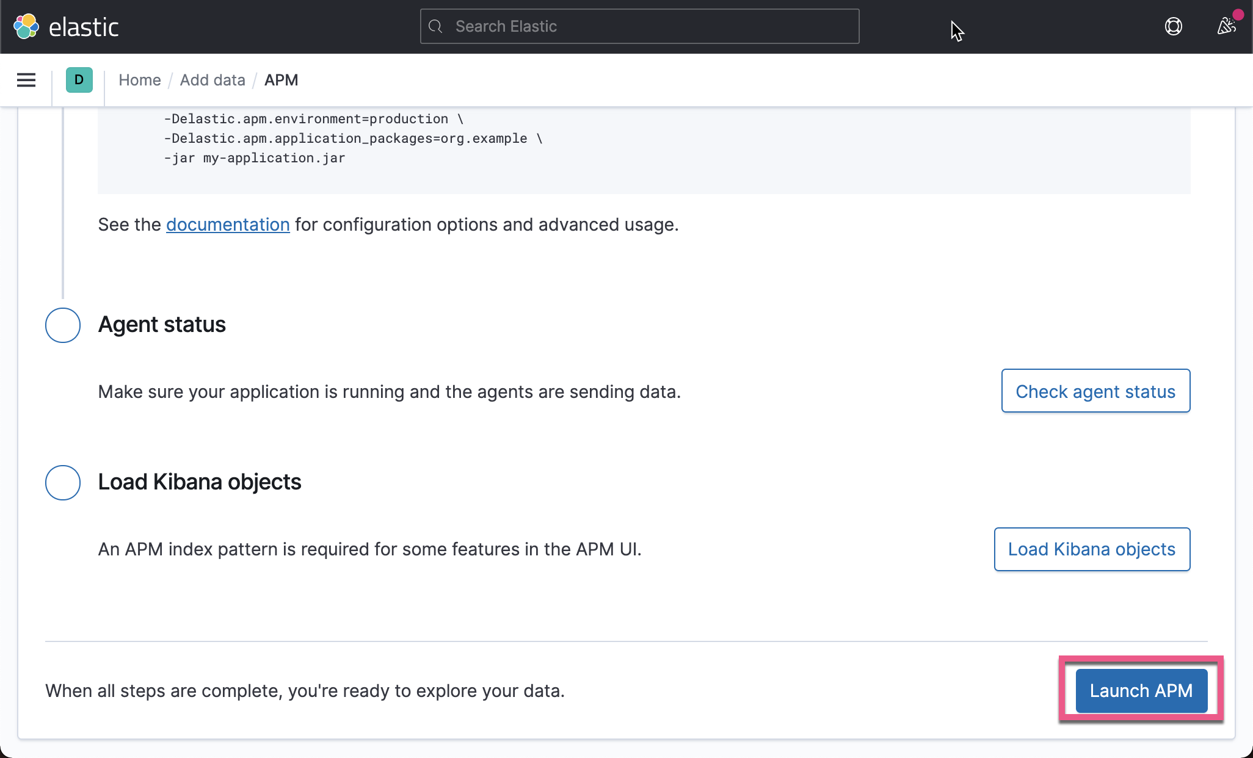
Task: Click inside the Search Elastic field
Action: click(639, 26)
